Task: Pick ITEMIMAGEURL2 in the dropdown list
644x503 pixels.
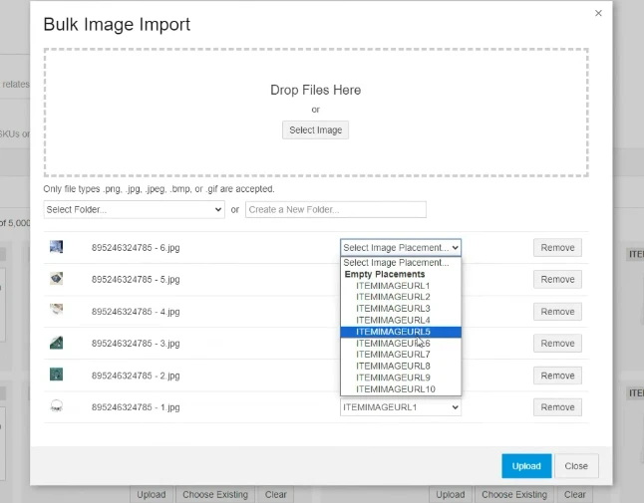Action: point(393,297)
